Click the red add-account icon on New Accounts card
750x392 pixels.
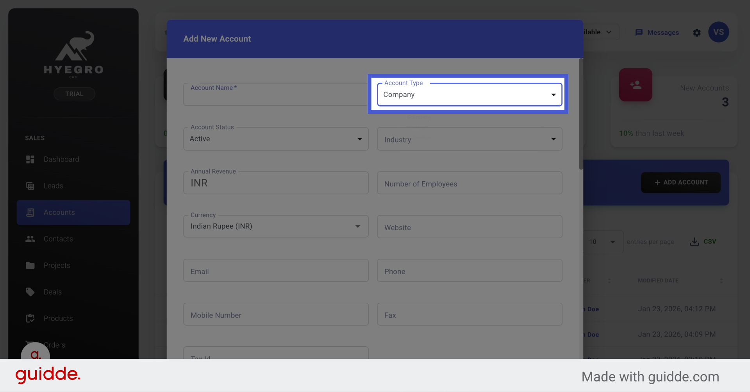click(636, 85)
